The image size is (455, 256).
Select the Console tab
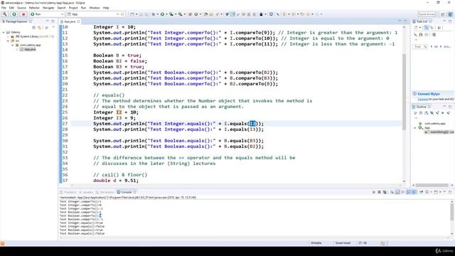[x=127, y=192]
